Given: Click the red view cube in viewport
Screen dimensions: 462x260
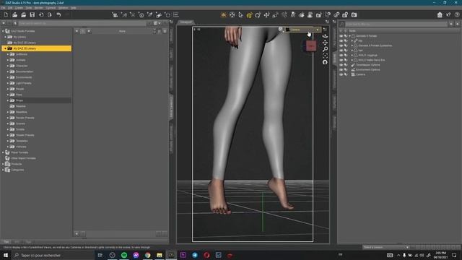Looking at the screenshot, I should (311, 45).
